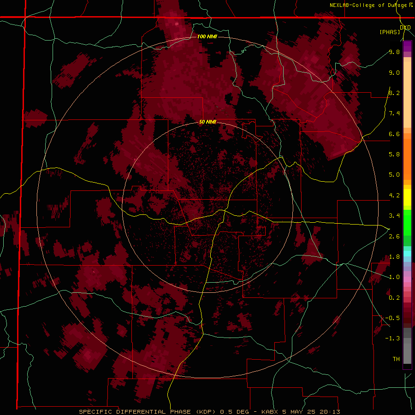Click the TH threshold label
The height and width of the screenshot is (415, 415).
[396, 359]
